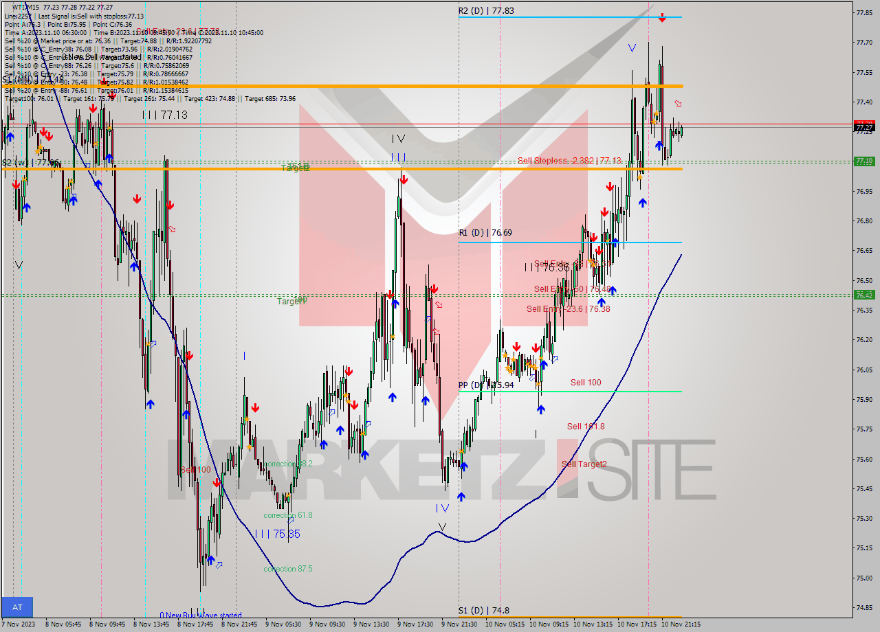The image size is (880, 632).
Task: Select the blue III | 75.85 wave label
Action: click(x=277, y=534)
